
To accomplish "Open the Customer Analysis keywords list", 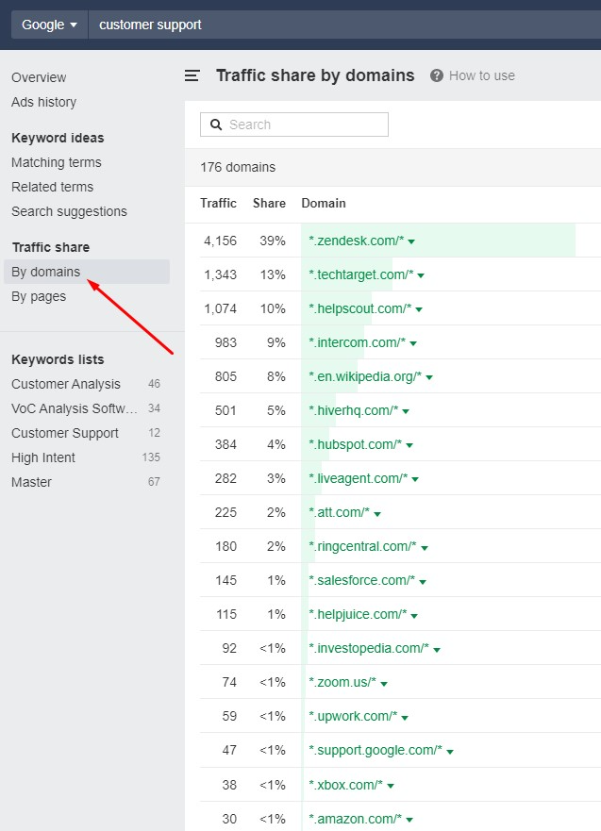I will 66,384.
